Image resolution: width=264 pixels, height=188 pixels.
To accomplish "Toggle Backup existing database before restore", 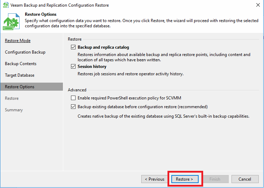I will pos(73,107).
